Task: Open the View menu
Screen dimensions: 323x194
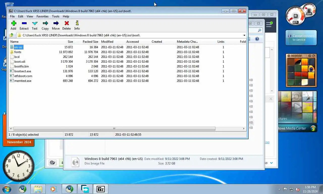Action: (x=30, y=16)
